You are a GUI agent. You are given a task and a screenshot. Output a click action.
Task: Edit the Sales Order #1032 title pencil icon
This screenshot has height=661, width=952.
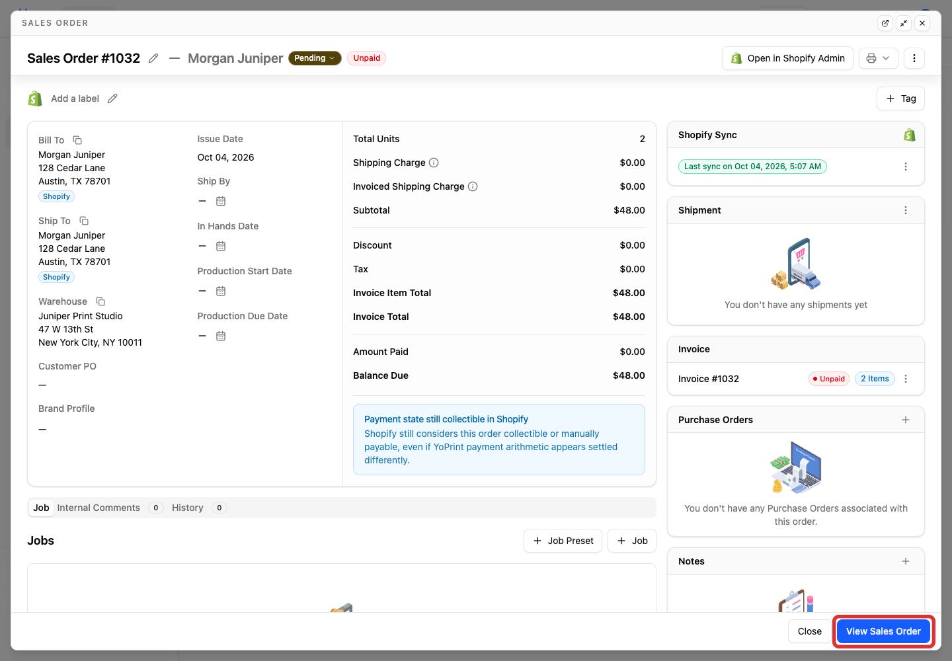pos(153,58)
